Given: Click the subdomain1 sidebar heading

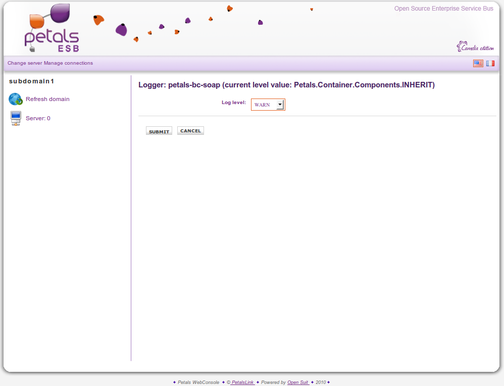Looking at the screenshot, I should 31,81.
